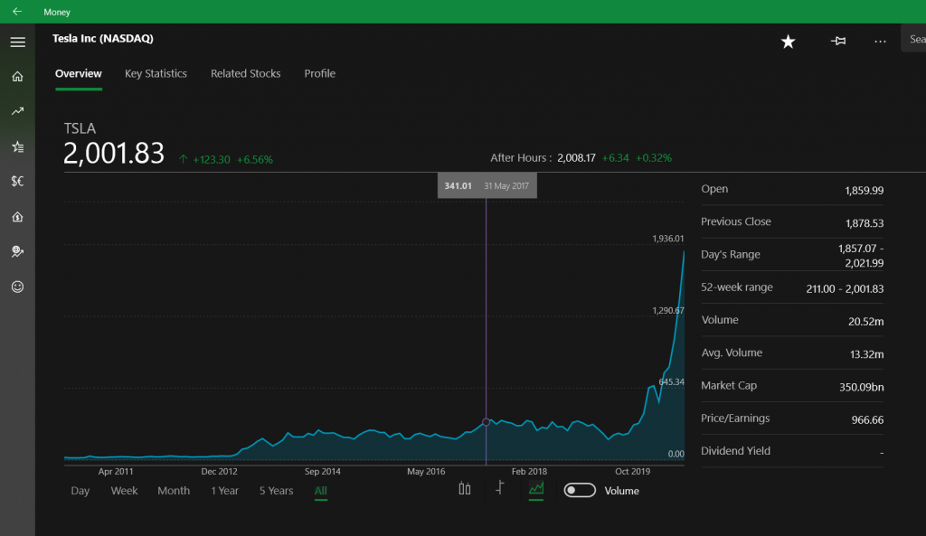Click the After Hours price 2,008.17

[x=576, y=157]
